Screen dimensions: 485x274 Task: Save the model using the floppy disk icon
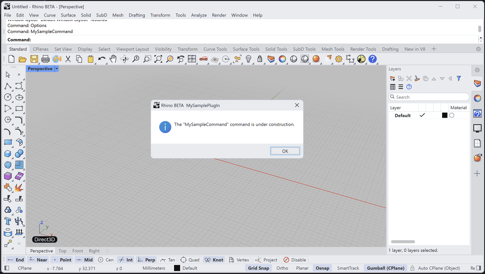pyautogui.click(x=34, y=59)
